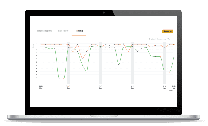Pick the ringed green point at rank 21
208x126 pixels.
(160, 56)
